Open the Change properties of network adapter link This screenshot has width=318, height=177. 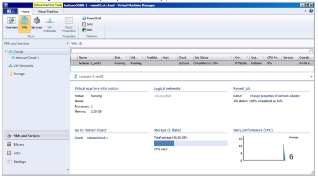[x=275, y=96]
